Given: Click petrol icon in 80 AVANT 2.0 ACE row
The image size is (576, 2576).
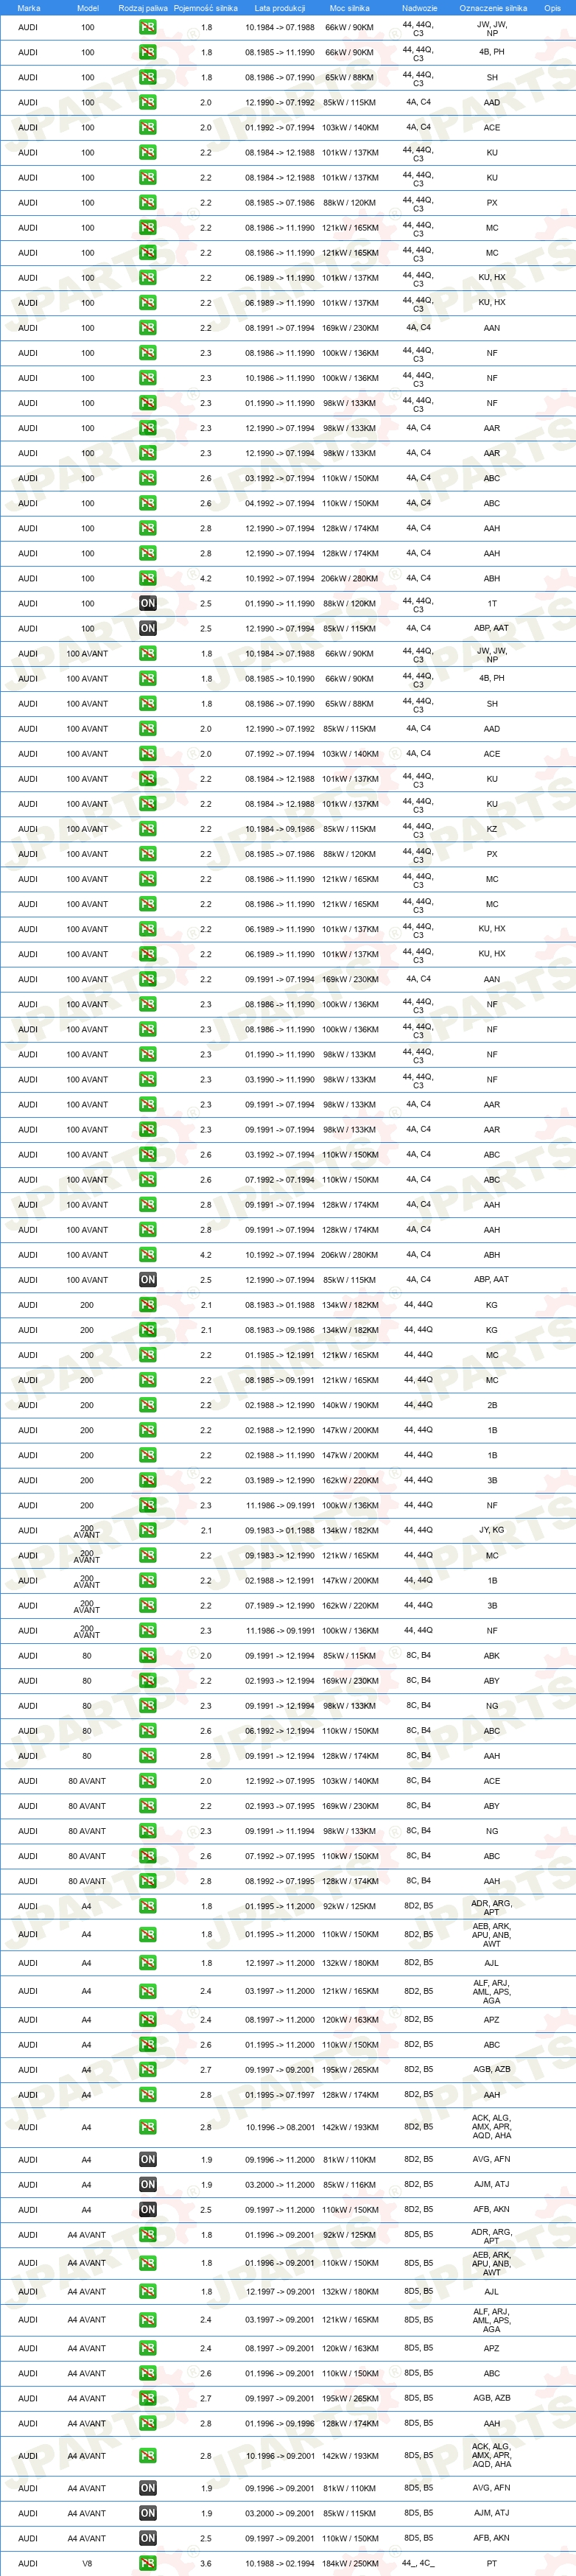Looking at the screenshot, I should coord(148,1781).
